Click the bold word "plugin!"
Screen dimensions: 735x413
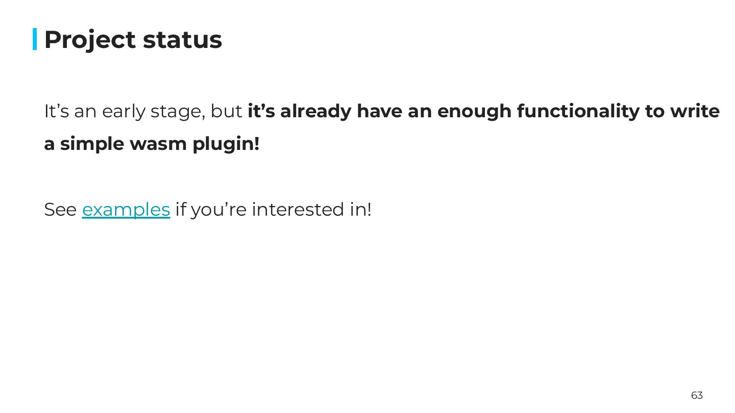pos(226,144)
